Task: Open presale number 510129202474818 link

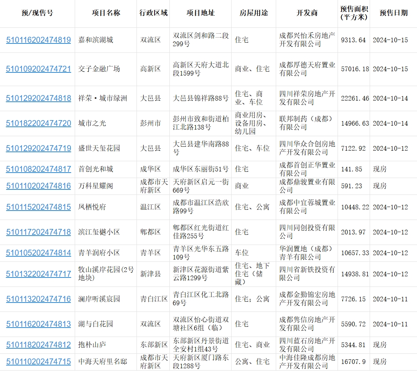Action: pyautogui.click(x=39, y=98)
